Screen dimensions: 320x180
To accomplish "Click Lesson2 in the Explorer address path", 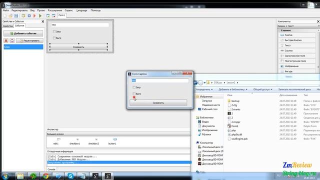I will tap(231, 82).
